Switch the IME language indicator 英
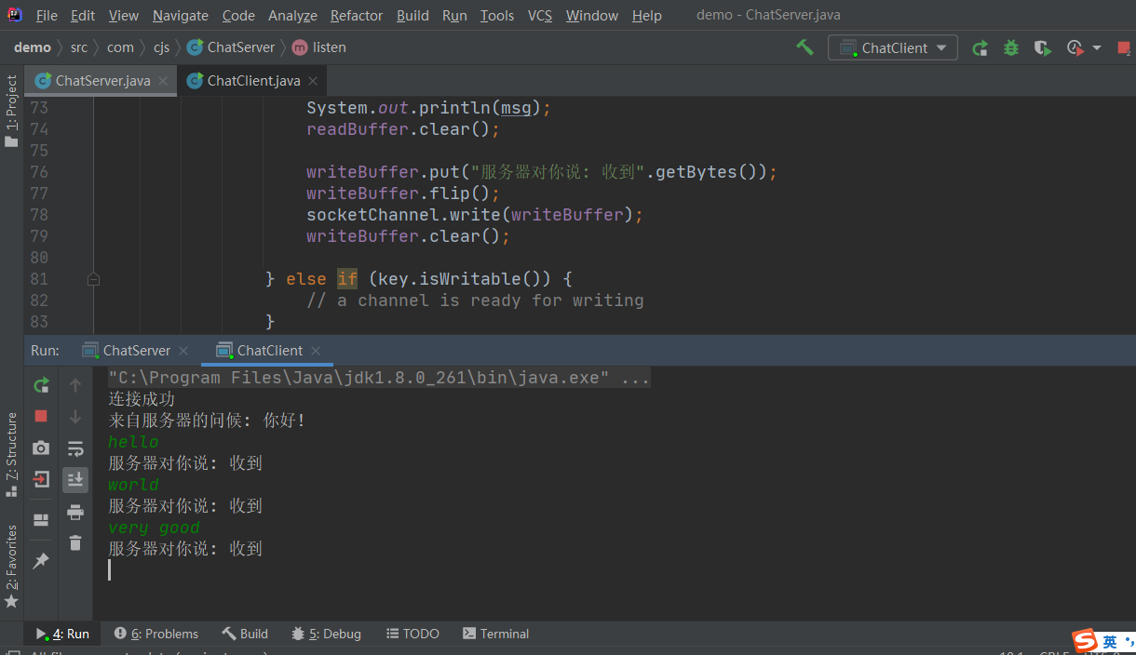The width and height of the screenshot is (1136, 655). [1110, 642]
